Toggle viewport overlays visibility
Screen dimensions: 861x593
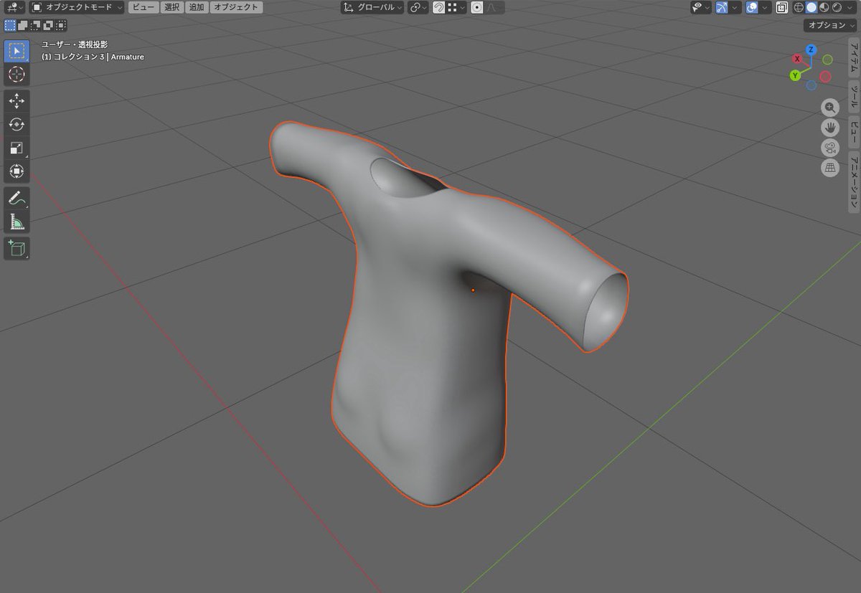click(752, 7)
